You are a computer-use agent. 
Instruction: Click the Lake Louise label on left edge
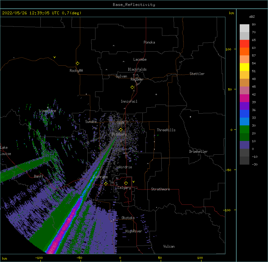[x=6, y=151]
